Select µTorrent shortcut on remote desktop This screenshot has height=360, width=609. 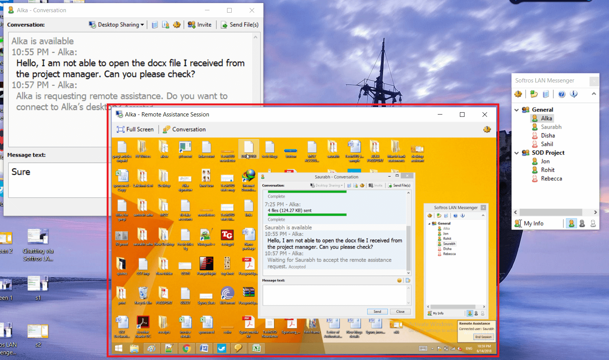click(x=185, y=149)
